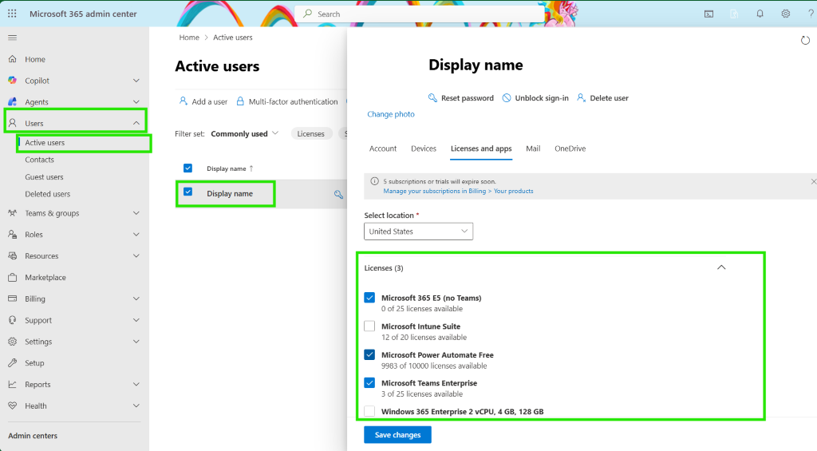Click the search magnifier icon
The image size is (817, 451).
tap(307, 14)
